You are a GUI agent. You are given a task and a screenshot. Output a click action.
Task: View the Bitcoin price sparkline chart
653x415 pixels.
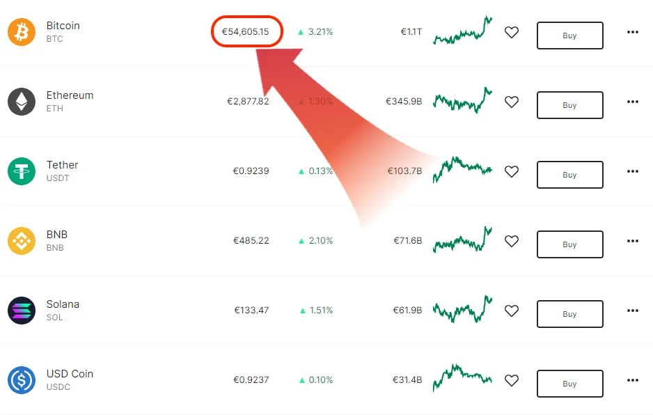(462, 31)
